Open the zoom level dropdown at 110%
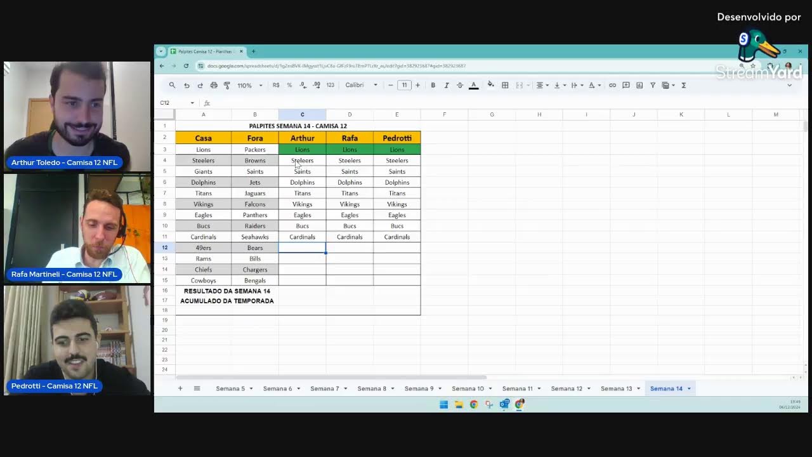Image resolution: width=812 pixels, height=457 pixels. click(x=250, y=85)
